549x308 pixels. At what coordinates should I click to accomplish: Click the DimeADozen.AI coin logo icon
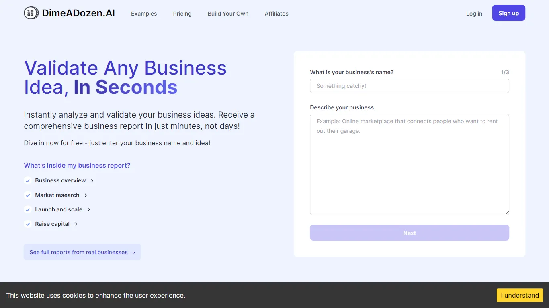(31, 13)
